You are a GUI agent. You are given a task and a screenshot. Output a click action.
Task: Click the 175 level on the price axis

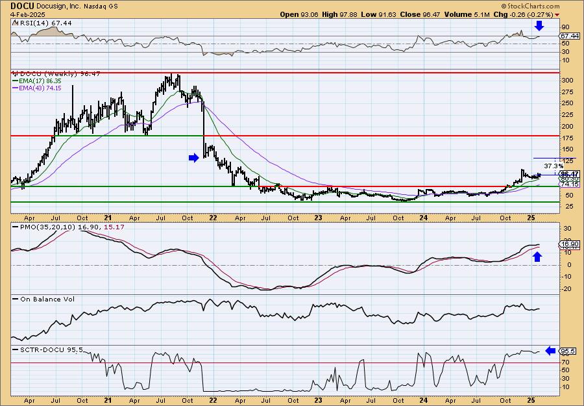(x=568, y=138)
